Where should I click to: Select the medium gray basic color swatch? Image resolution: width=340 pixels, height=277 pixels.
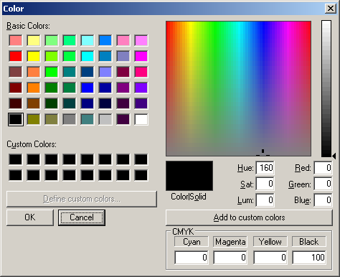(x=70, y=119)
